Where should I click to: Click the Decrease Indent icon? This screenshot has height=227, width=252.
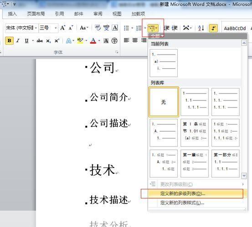click(166, 28)
